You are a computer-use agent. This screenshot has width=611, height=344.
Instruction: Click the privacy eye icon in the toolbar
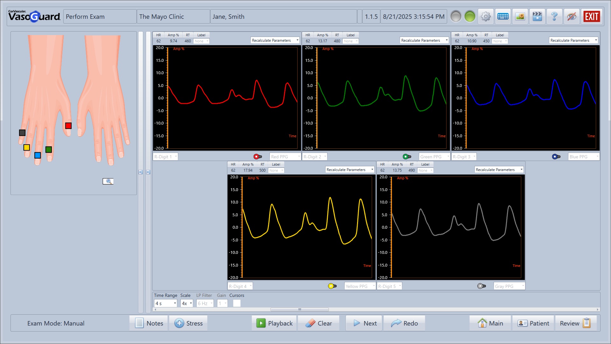coord(572,16)
